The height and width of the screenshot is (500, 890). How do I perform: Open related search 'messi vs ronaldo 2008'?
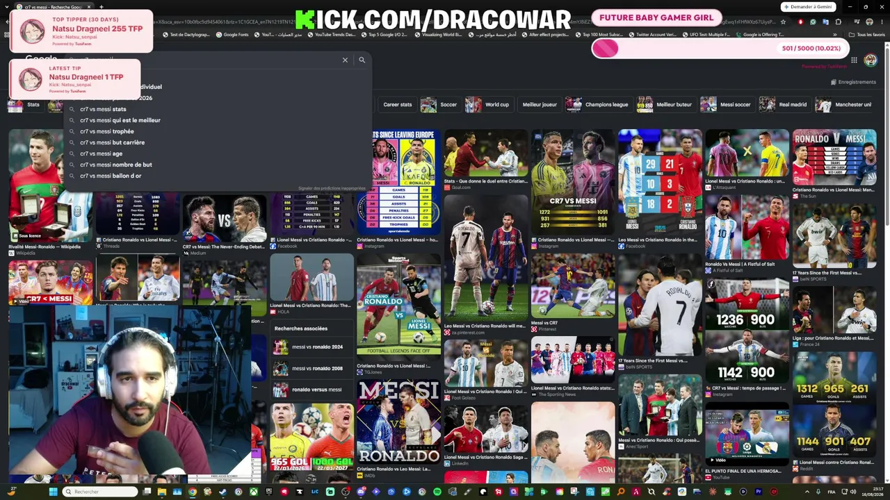[311, 368]
